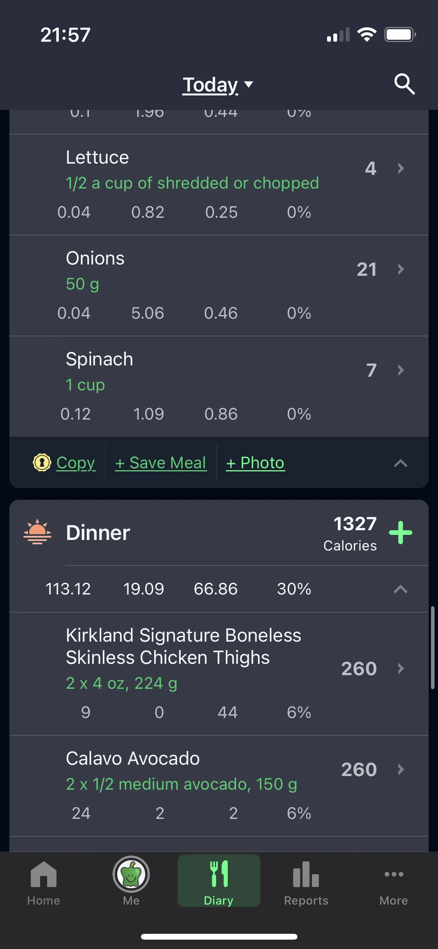The width and height of the screenshot is (438, 949).
Task: Add food to Dinner with green plus
Action: point(401,533)
